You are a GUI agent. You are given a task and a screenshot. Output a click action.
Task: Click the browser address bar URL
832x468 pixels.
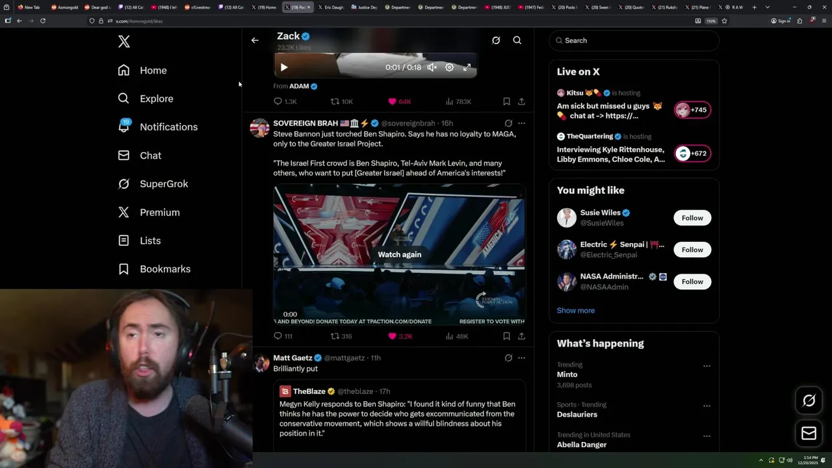pos(139,21)
